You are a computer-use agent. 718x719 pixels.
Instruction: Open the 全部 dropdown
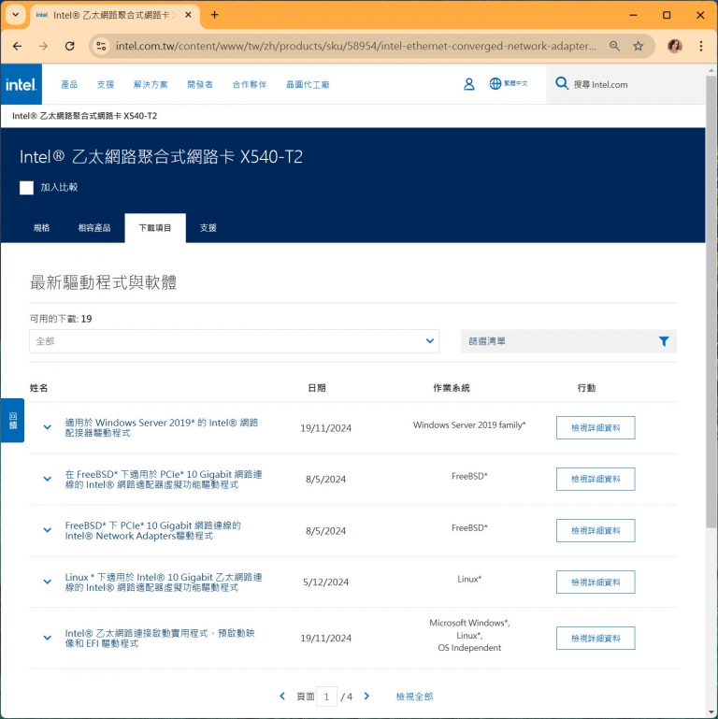click(234, 341)
